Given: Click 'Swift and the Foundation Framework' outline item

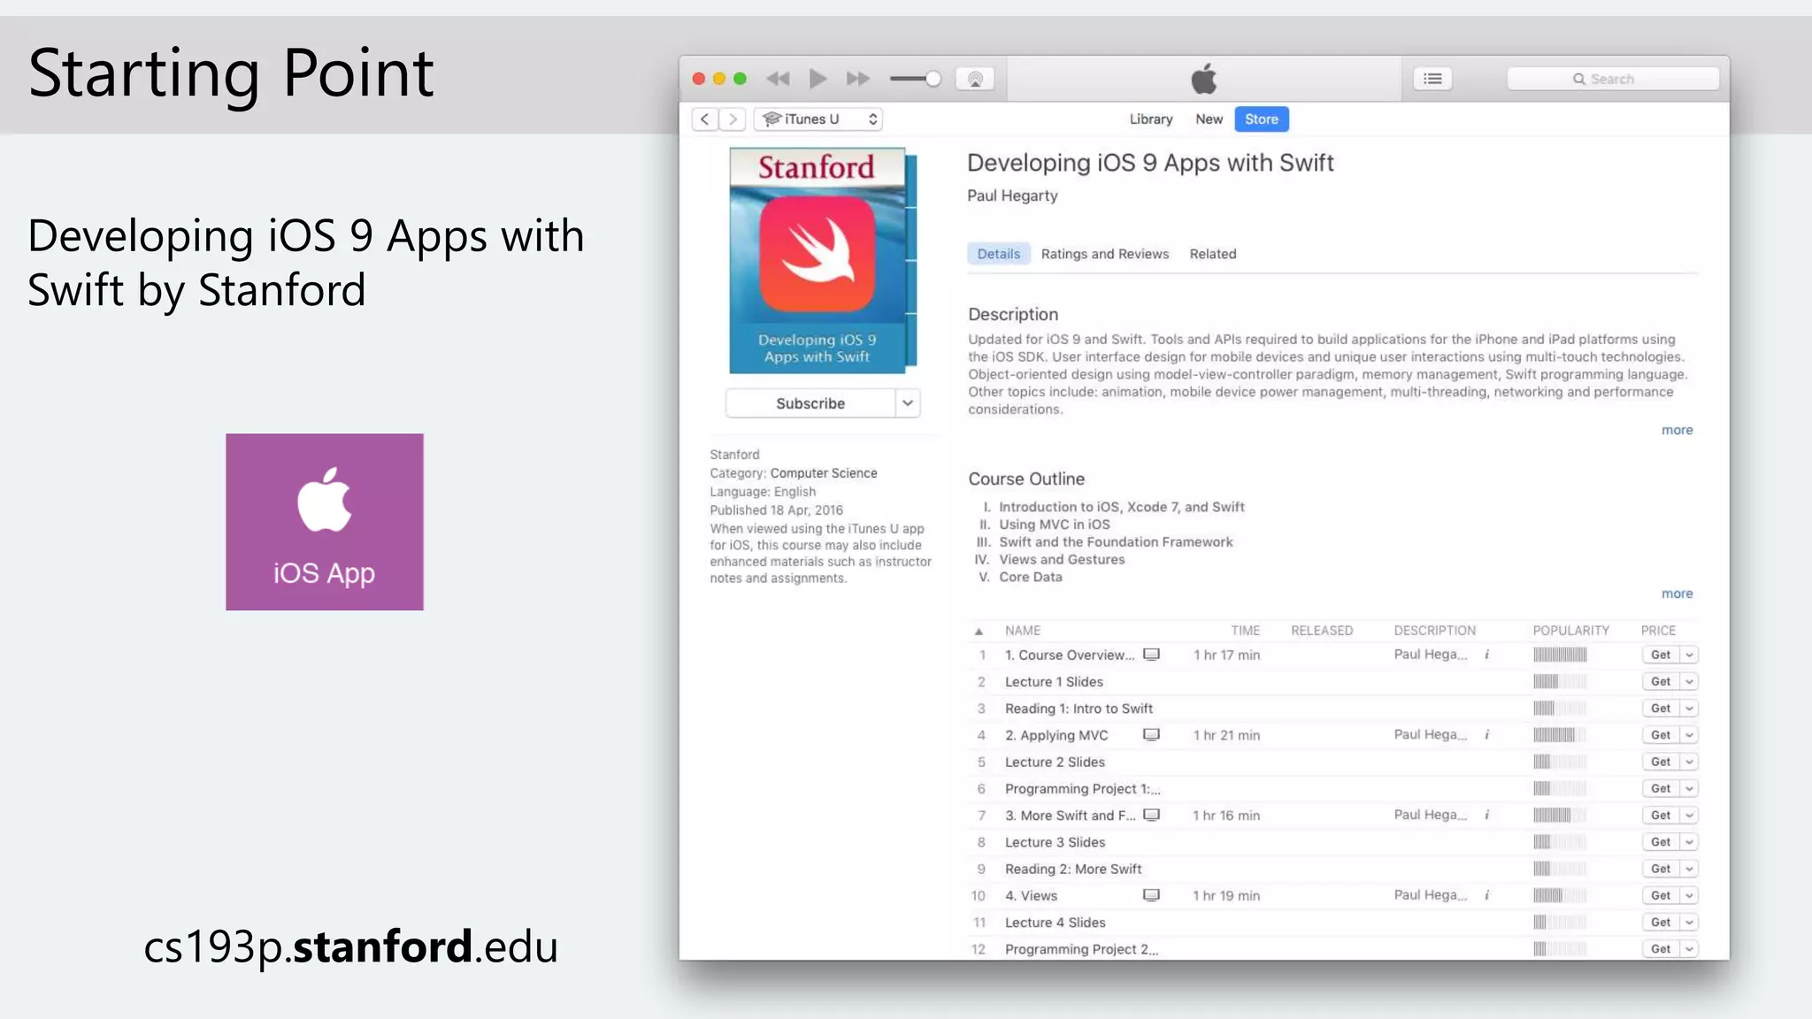Looking at the screenshot, I should click(x=1116, y=542).
